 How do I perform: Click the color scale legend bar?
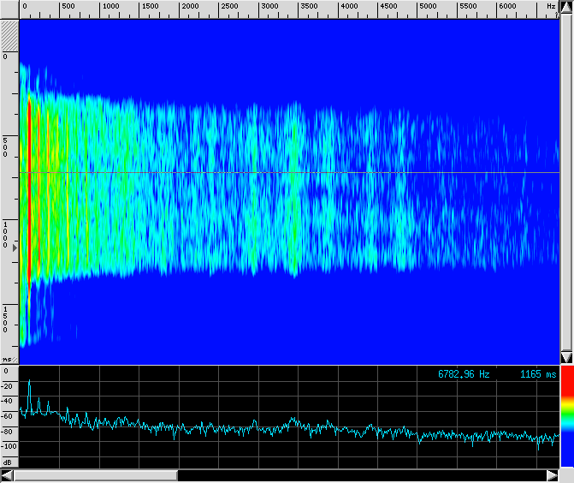coord(566,420)
